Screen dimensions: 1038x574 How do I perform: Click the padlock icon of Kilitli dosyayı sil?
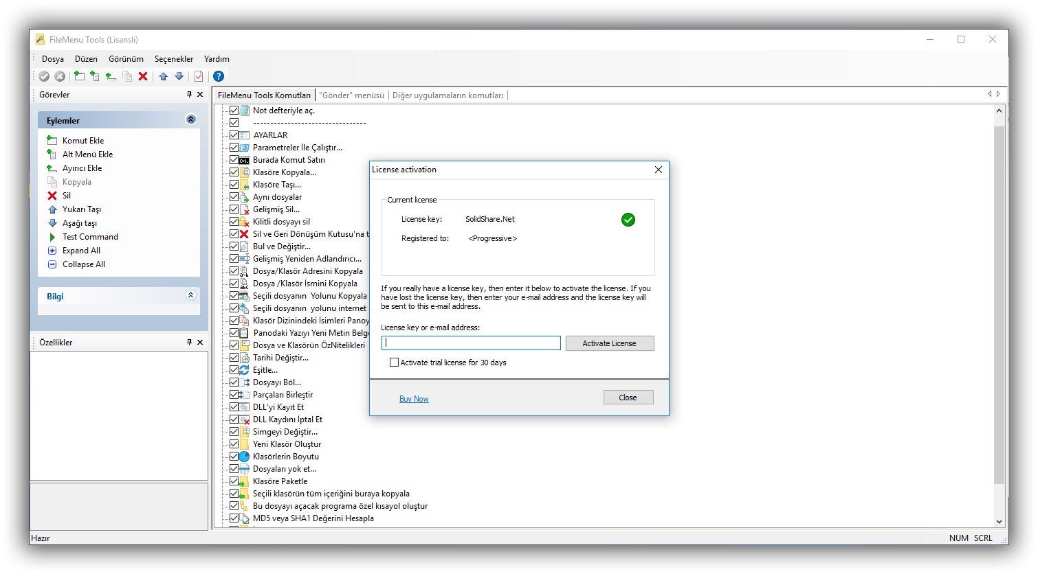pos(245,222)
